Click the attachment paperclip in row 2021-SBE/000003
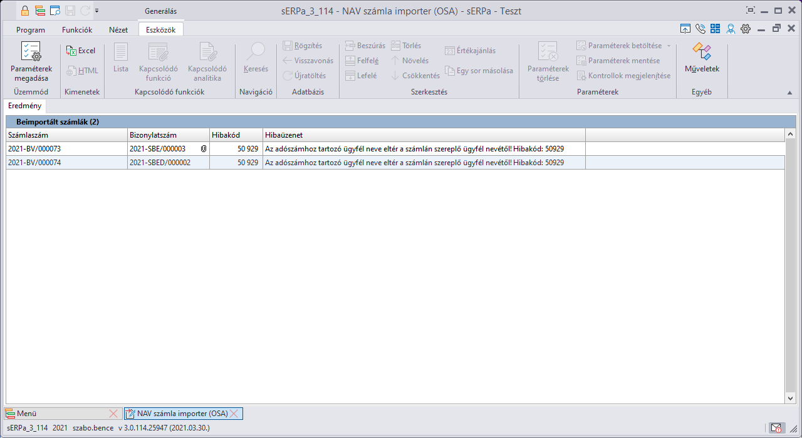The image size is (802, 438). (203, 149)
